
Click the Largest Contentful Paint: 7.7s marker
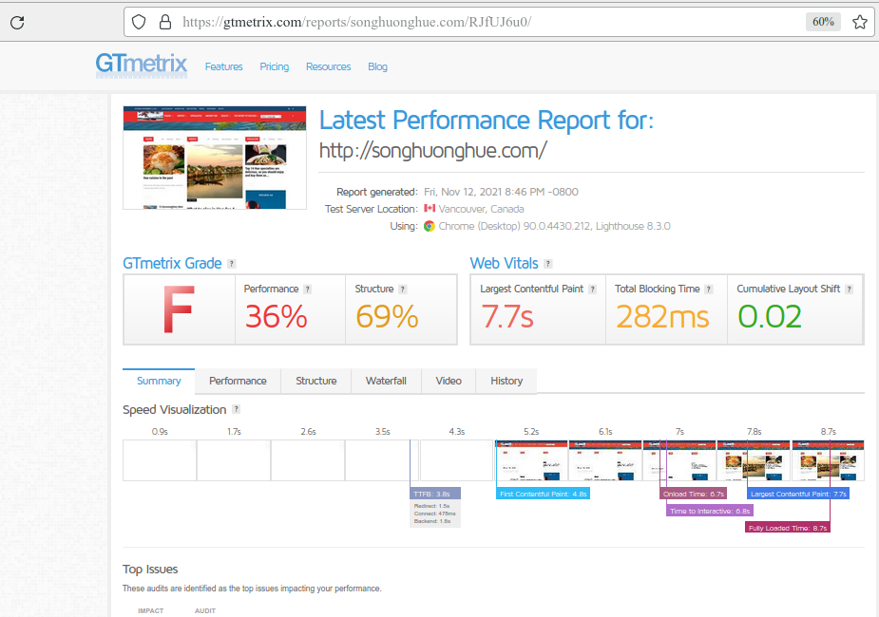(798, 494)
